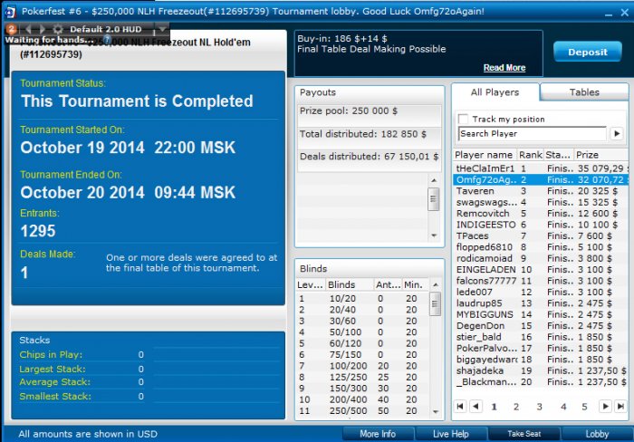Go to next players page
634x442 pixels.
[605, 406]
